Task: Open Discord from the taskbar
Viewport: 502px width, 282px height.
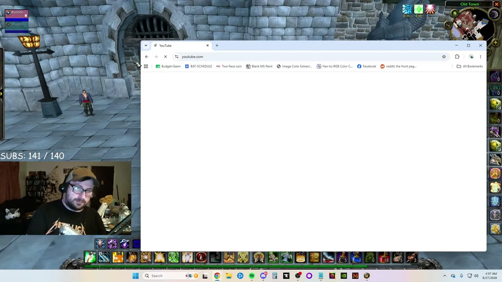Action: 263,276
